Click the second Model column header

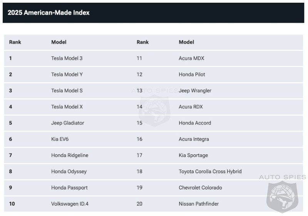click(186, 42)
